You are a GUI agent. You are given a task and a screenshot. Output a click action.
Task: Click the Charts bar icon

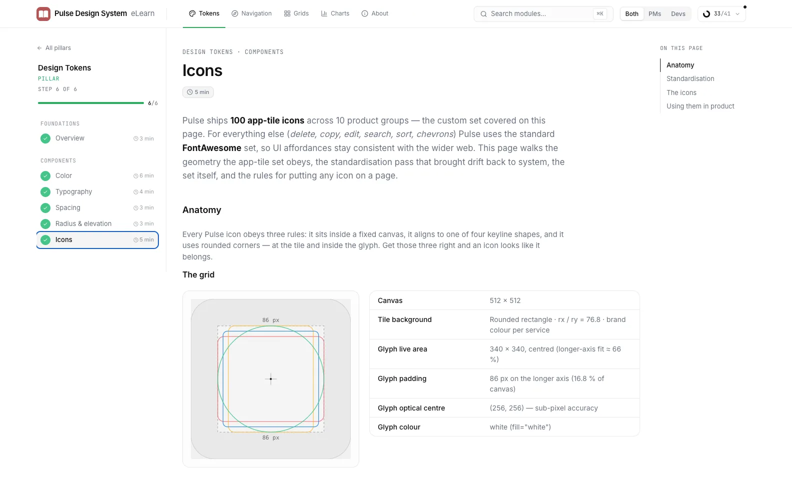coord(324,13)
